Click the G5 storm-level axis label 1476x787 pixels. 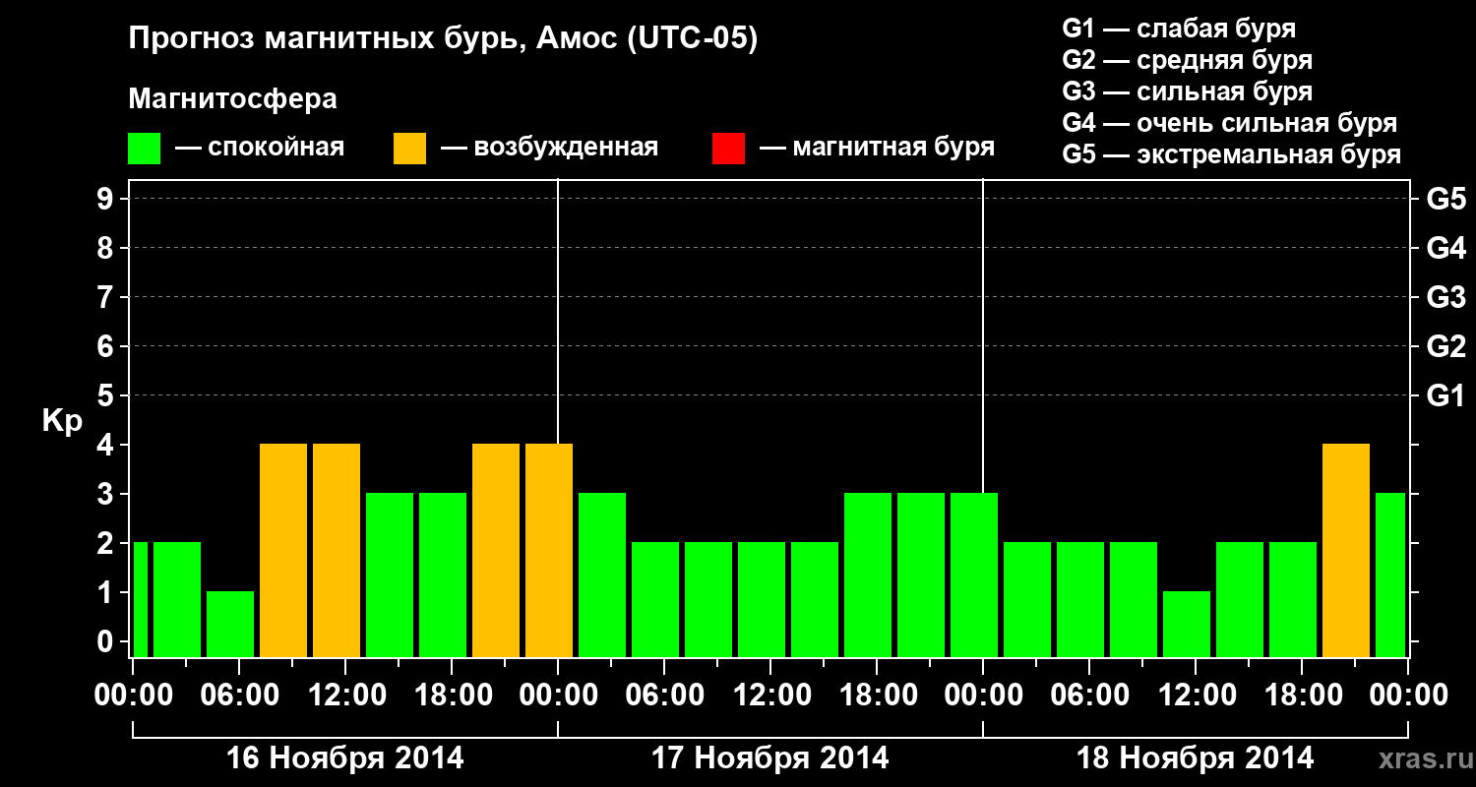[x=1446, y=199]
